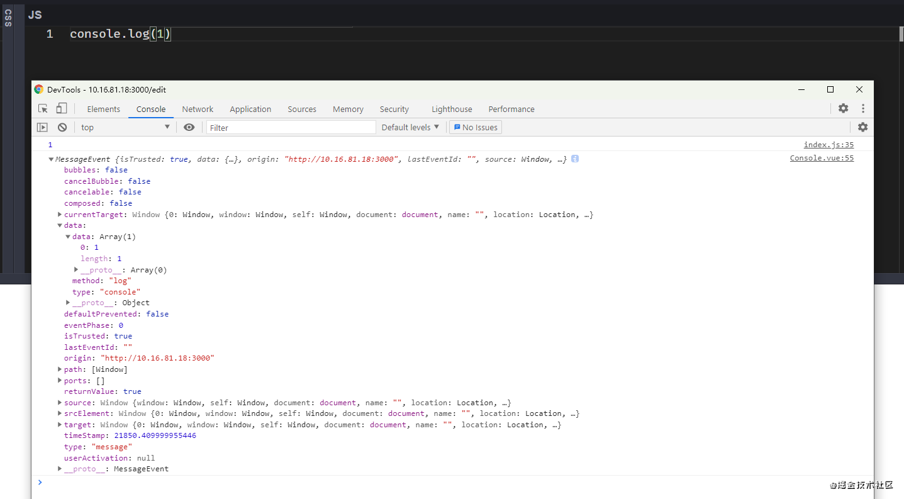The image size is (904, 499).
Task: Select the timeStamp 21850.409999955446 value
Action: coord(155,435)
